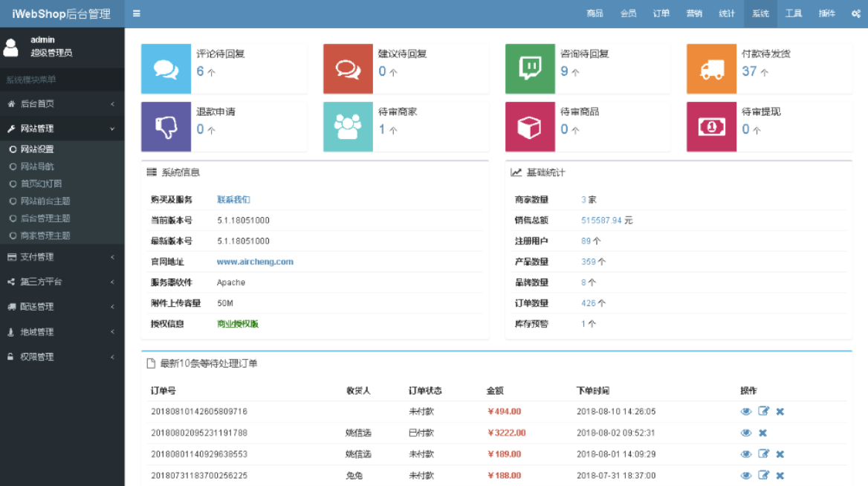The width and height of the screenshot is (868, 486).
Task: Expand the 支付管理 sidebar section
Action: (62, 257)
